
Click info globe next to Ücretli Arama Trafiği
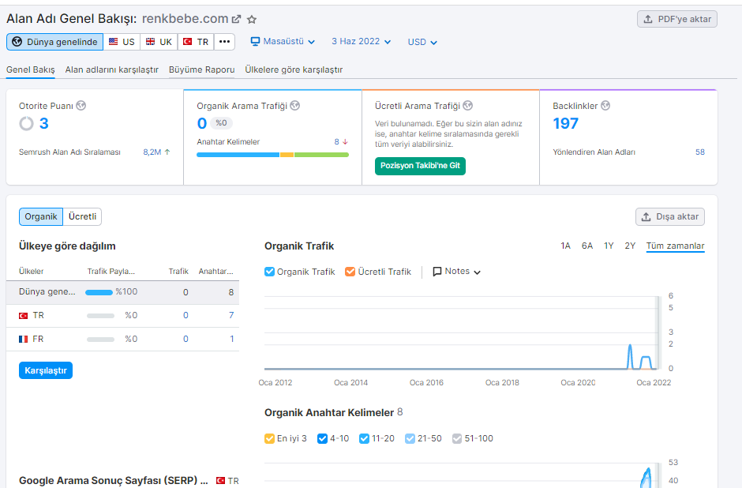click(x=467, y=106)
